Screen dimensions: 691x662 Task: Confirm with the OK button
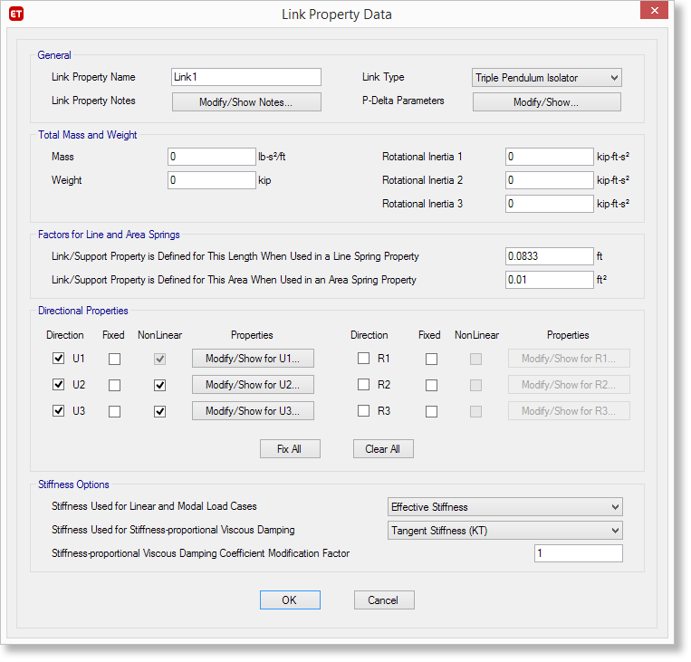[290, 600]
